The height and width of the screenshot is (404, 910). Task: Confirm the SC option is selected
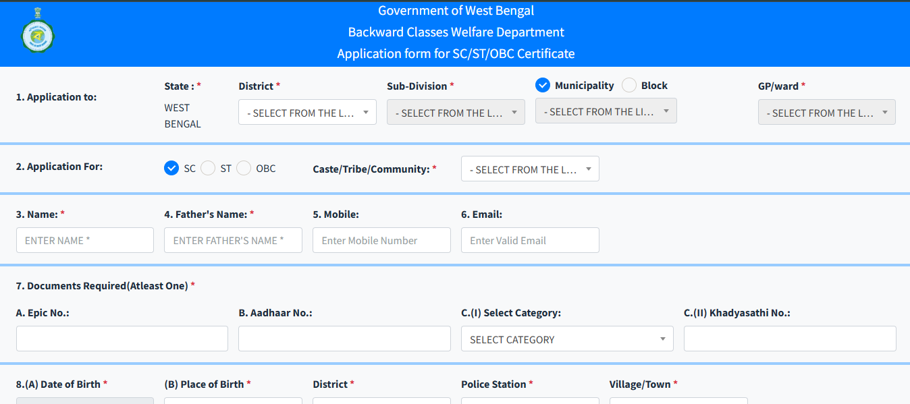pyautogui.click(x=171, y=168)
